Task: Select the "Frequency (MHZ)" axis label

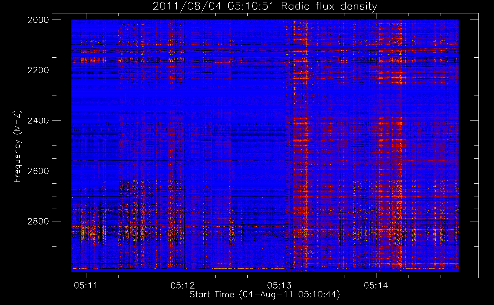Action: coord(17,146)
